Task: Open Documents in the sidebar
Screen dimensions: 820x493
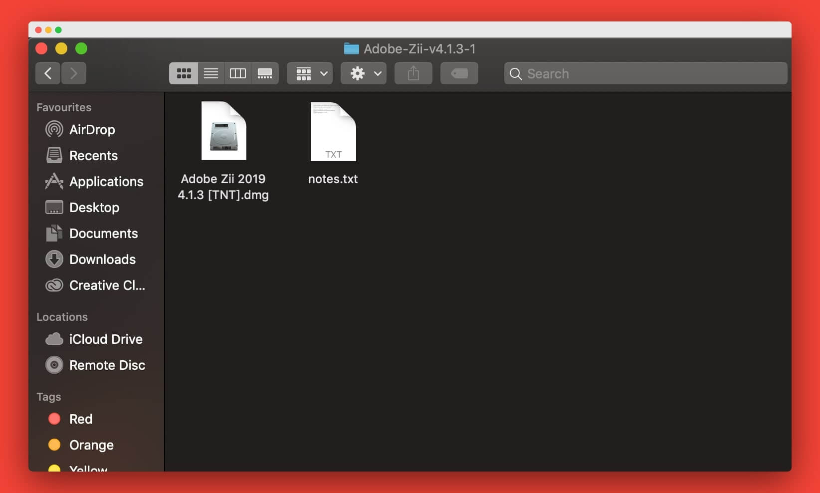Action: (103, 234)
